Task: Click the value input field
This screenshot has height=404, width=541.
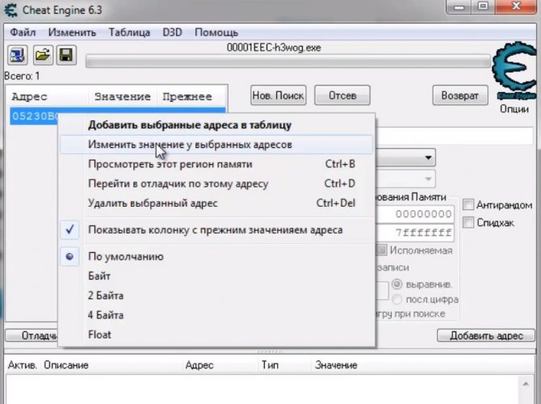Action: [x=454, y=136]
